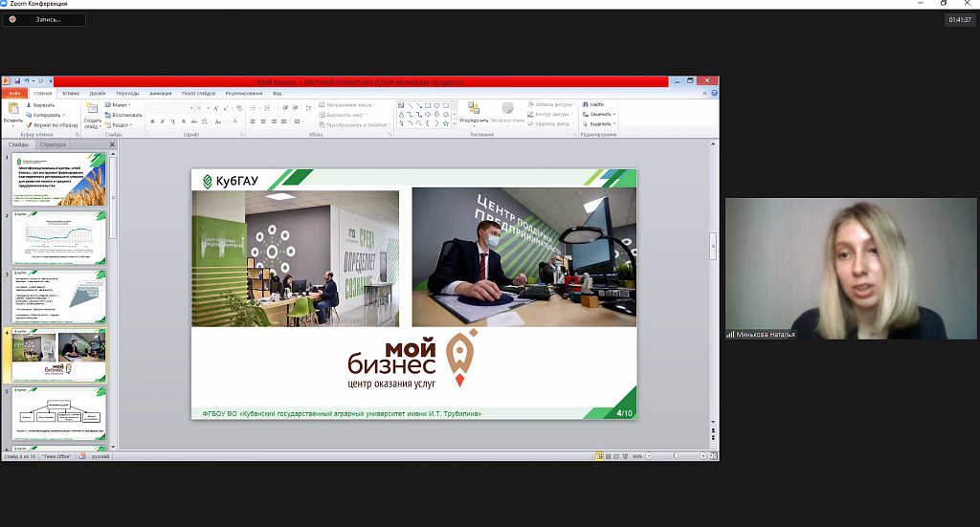Open the font name dropdown
This screenshot has width=980, height=527.
tap(191, 108)
